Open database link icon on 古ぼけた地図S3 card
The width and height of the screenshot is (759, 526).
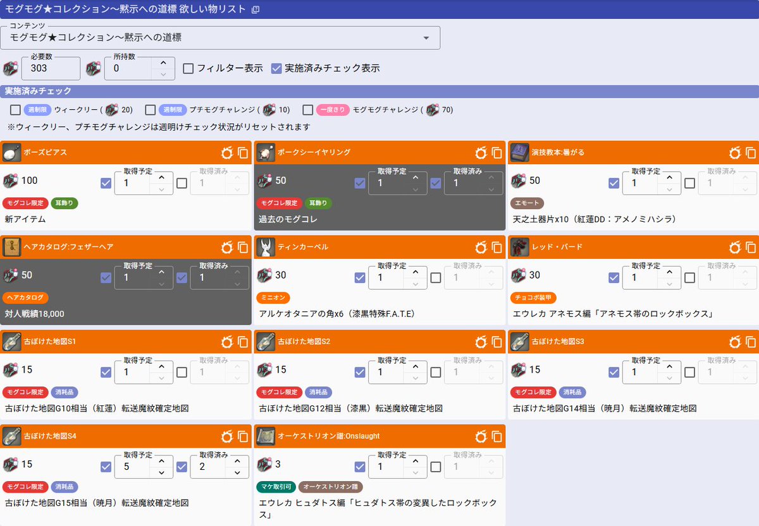coord(734,342)
